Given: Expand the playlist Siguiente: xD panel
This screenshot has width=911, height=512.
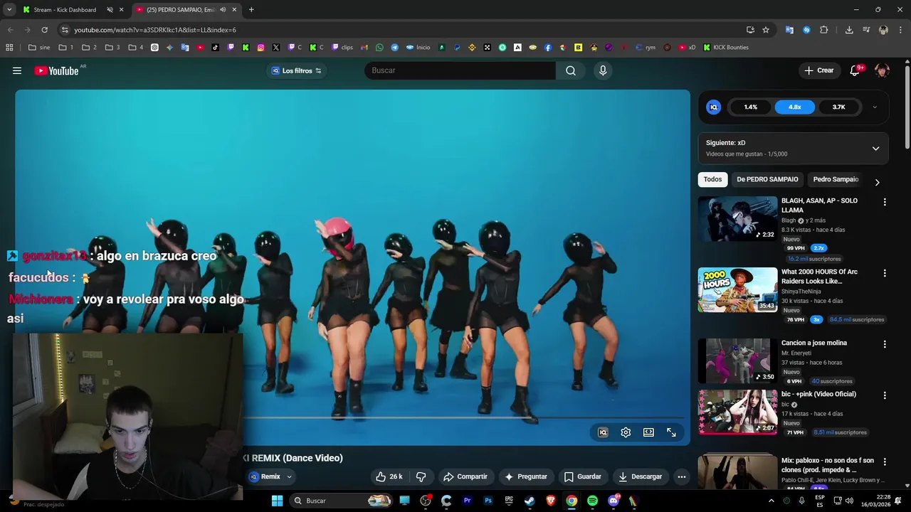Looking at the screenshot, I should pos(876,149).
